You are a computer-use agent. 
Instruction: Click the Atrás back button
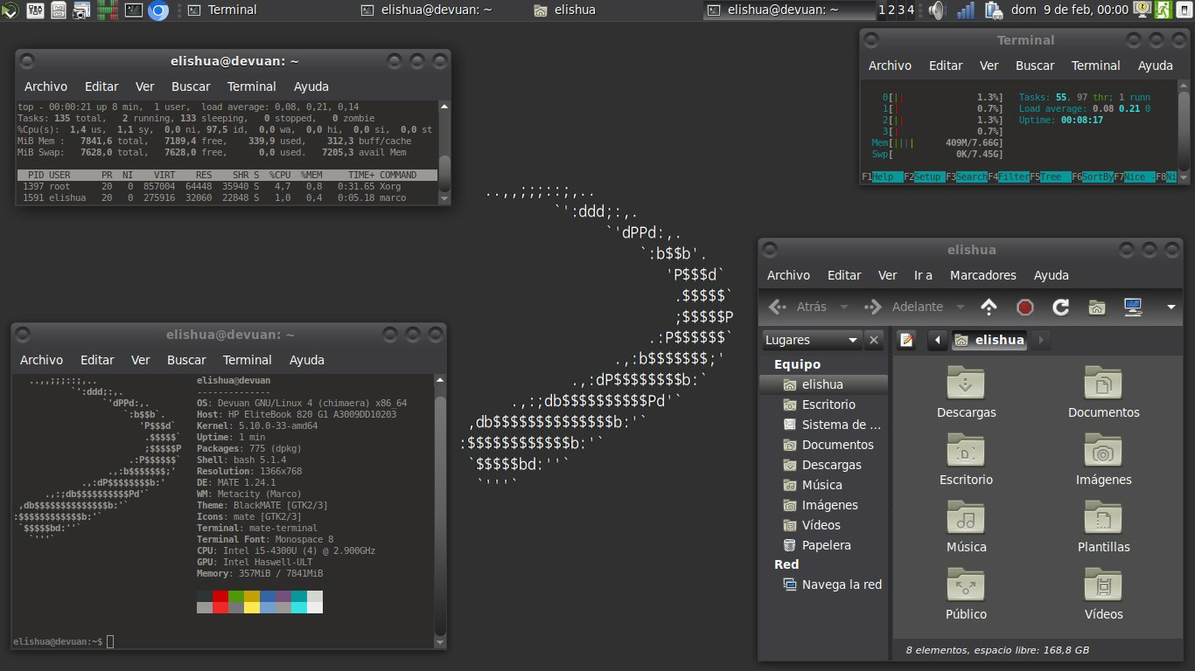tap(798, 307)
